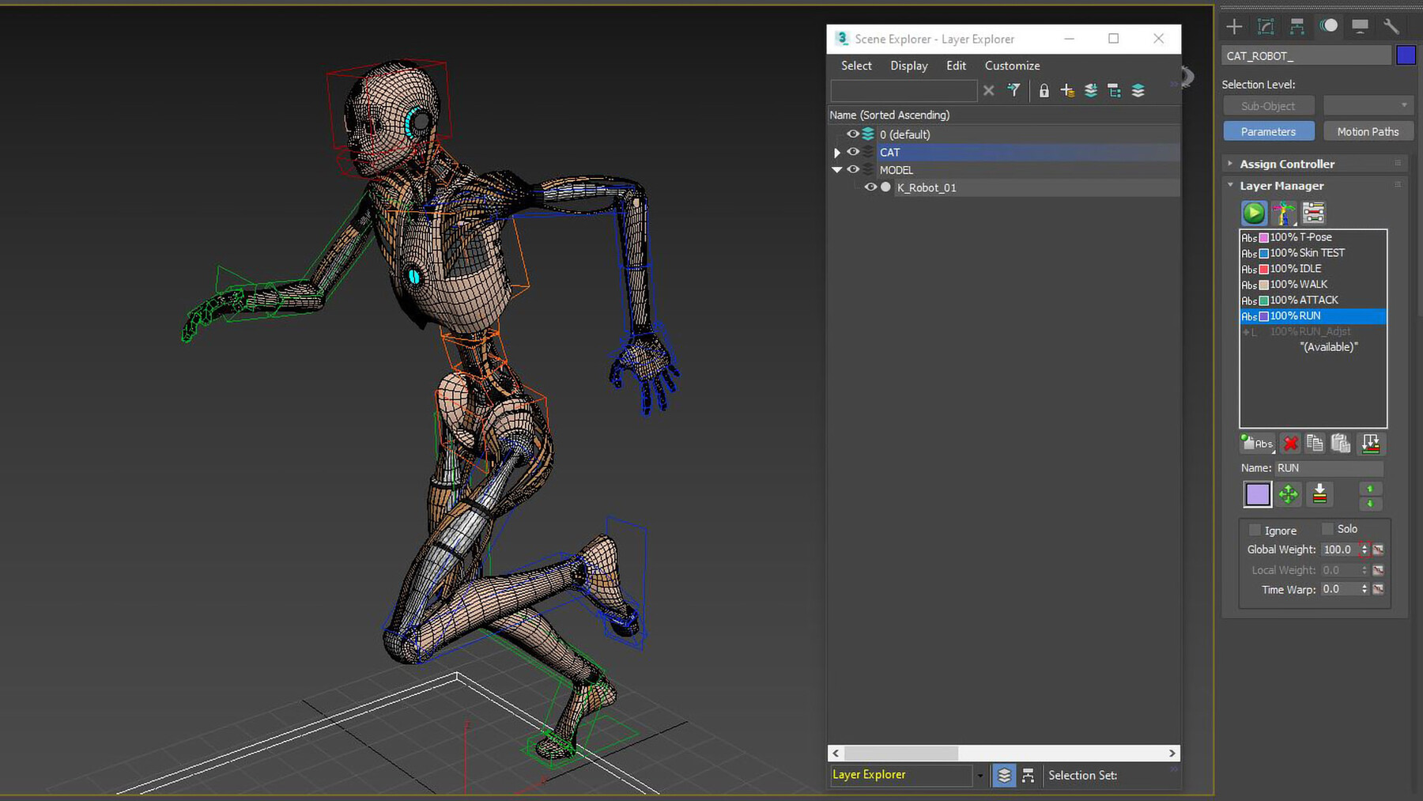The image size is (1423, 801).
Task: Enable the Solo checkbox
Action: pos(1327,529)
